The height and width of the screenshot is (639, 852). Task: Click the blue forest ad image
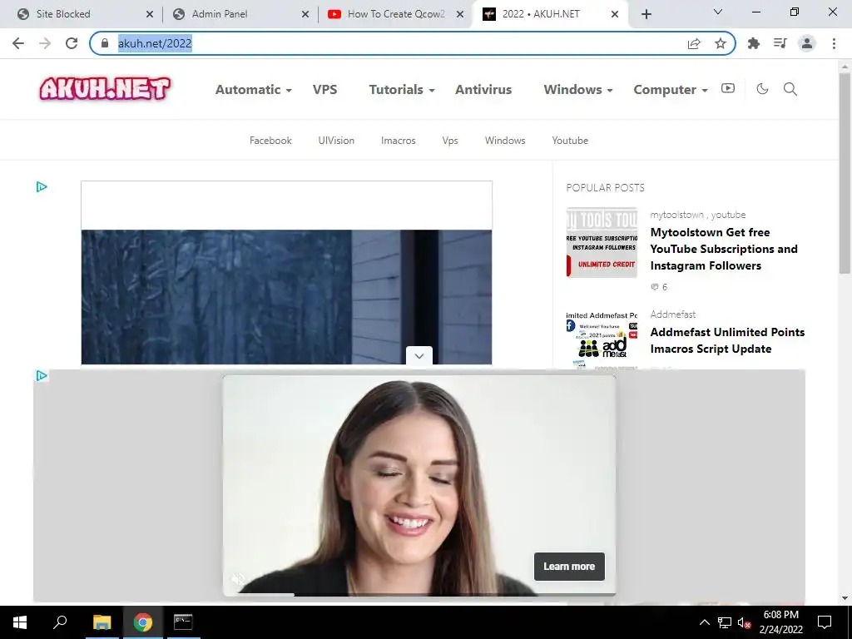(x=286, y=297)
